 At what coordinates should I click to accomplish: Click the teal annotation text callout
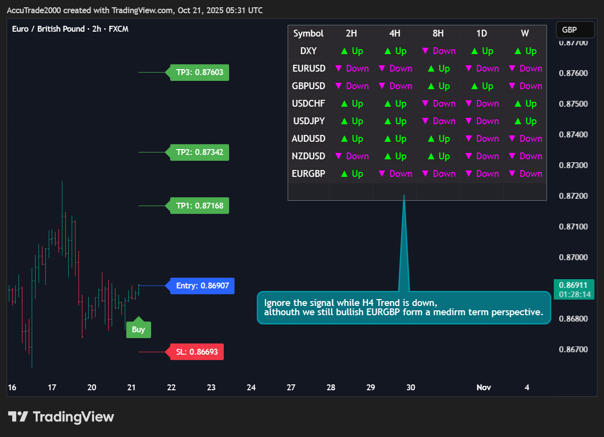pyautogui.click(x=404, y=307)
